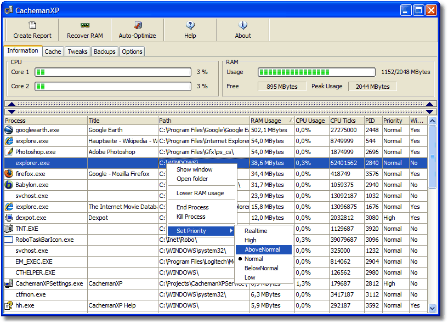Screen dimensions: 448x324
Task: Click the RAM Usage progress bar
Action: (317, 72)
